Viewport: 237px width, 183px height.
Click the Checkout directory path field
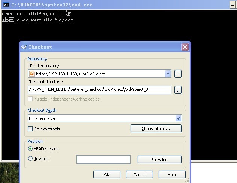[99, 90]
